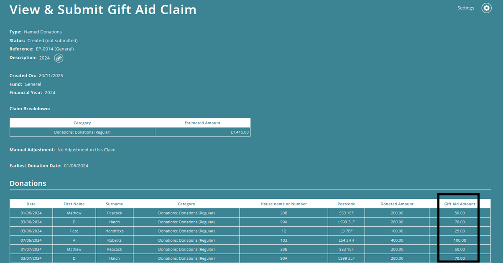The width and height of the screenshot is (503, 263).
Task: Click the First Name column header
Action: (x=74, y=204)
